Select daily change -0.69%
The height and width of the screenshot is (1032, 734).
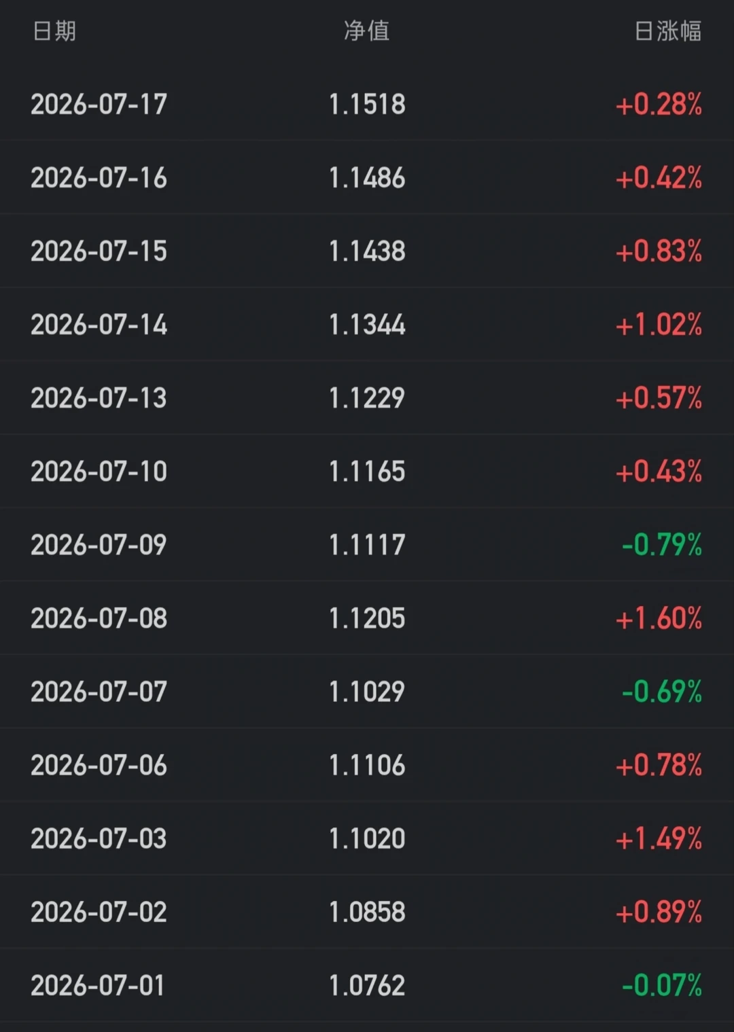[662, 692]
